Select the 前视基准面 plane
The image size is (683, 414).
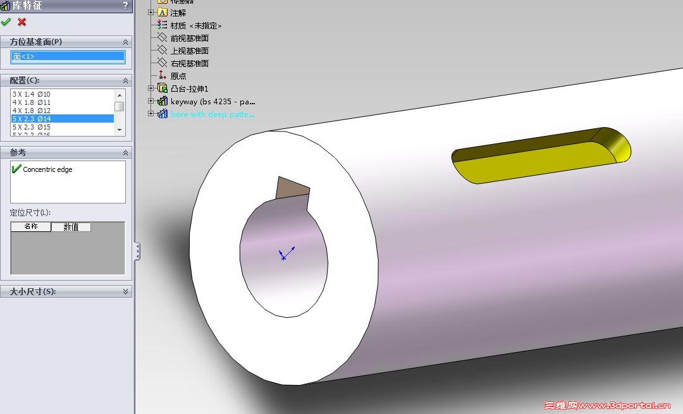point(190,39)
